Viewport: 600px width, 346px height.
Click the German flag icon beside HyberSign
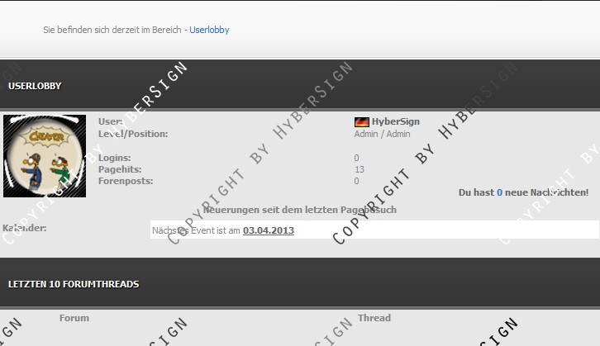pos(361,122)
